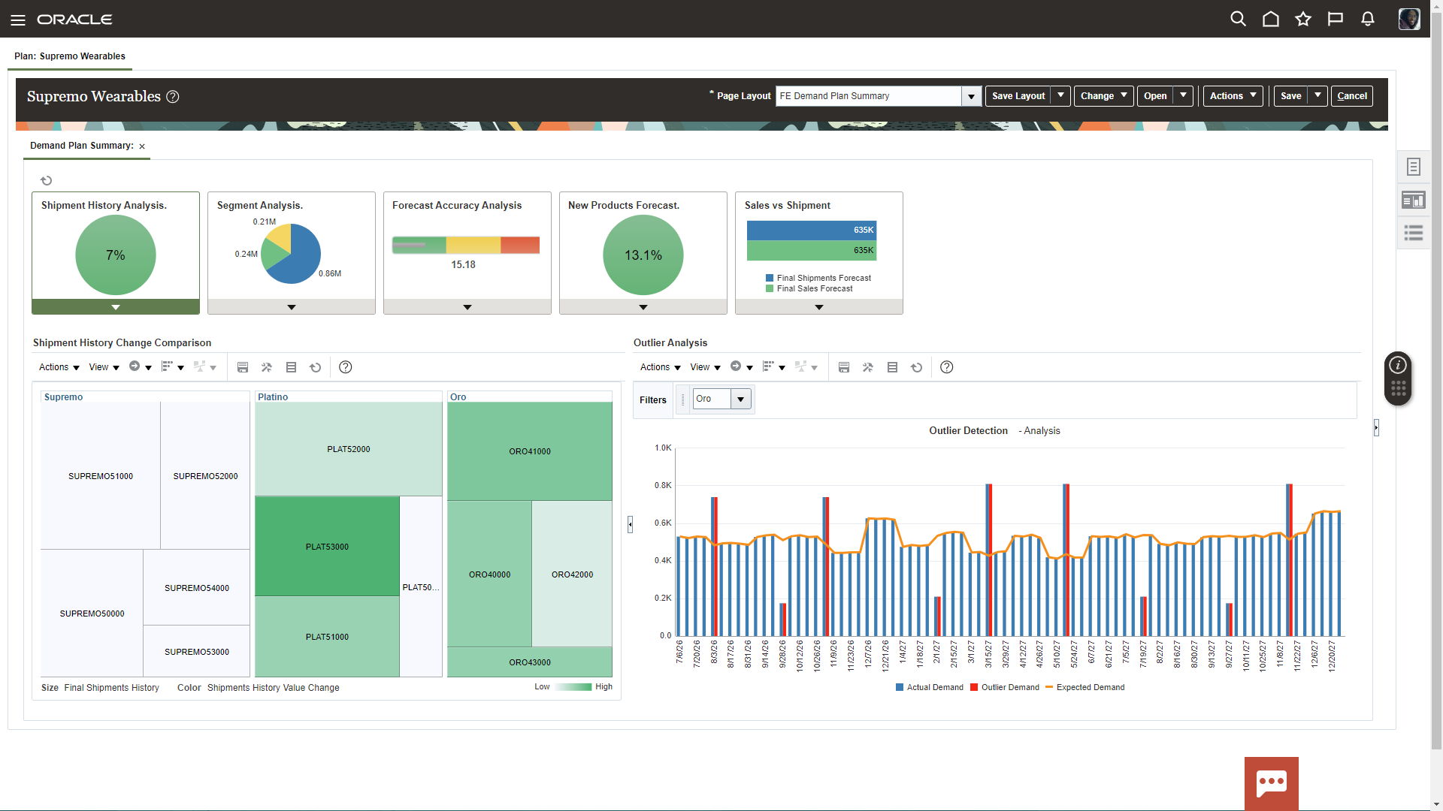The height and width of the screenshot is (811, 1443).
Task: Select the Demand Plan Summary tab
Action: [x=81, y=146]
